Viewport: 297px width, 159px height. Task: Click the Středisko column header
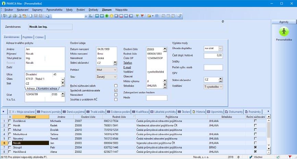226,117
